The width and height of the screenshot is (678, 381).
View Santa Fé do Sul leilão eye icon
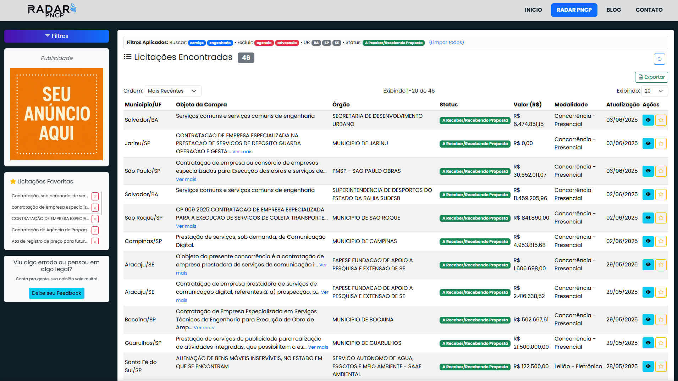click(648, 366)
